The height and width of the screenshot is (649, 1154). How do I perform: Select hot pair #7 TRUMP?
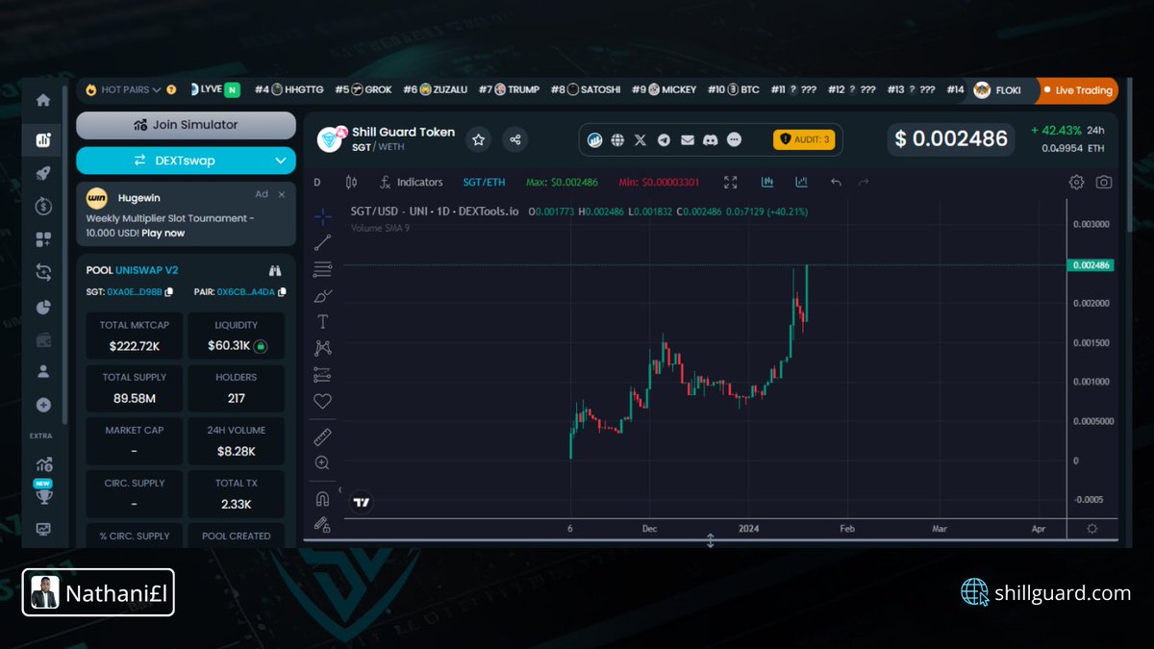(x=509, y=90)
